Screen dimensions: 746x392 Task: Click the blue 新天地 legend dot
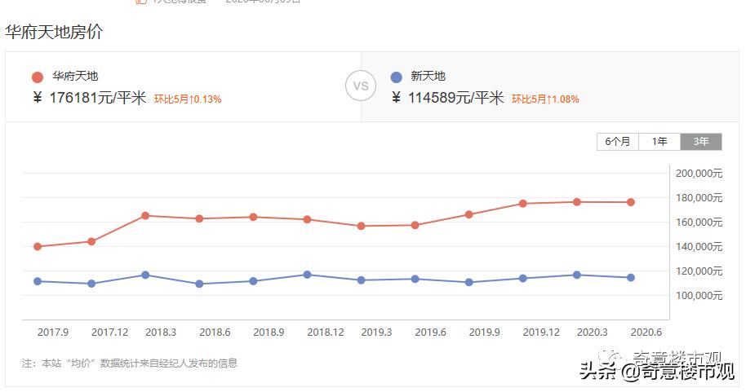point(397,77)
